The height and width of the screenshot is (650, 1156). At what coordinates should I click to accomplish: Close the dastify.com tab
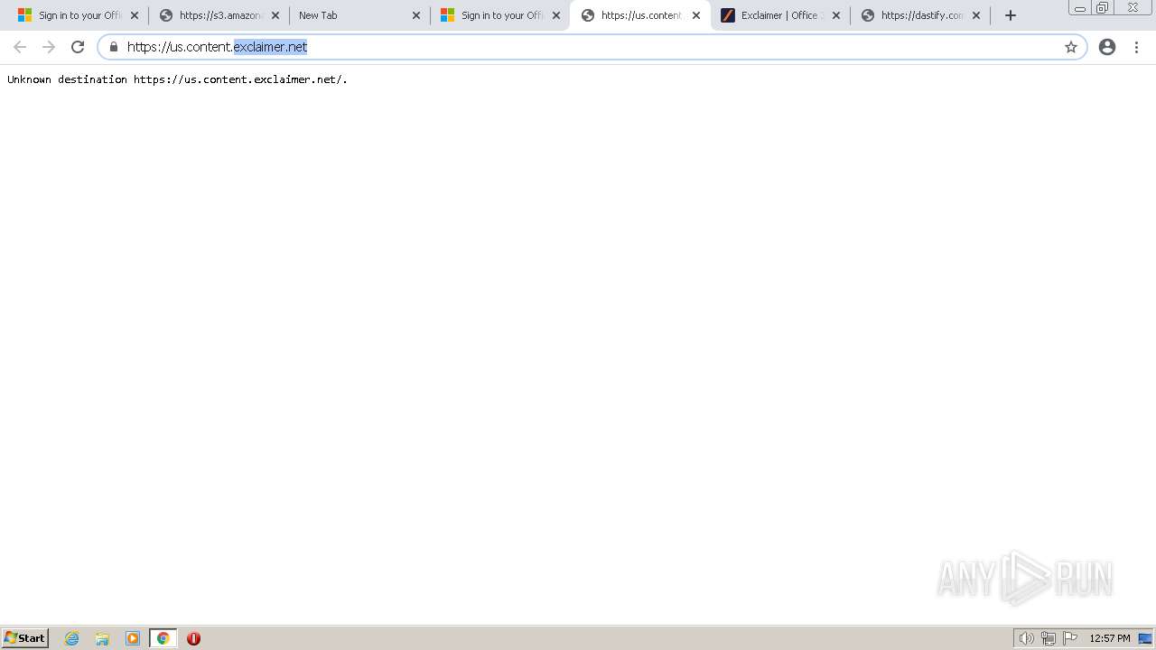pyautogui.click(x=976, y=15)
